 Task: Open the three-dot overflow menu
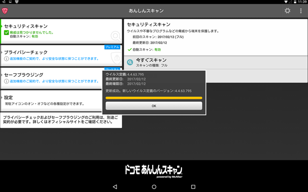pyautogui.click(x=301, y=11)
